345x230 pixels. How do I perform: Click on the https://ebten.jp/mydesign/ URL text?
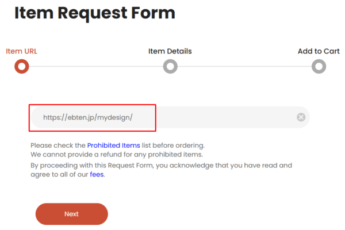[x=88, y=117]
